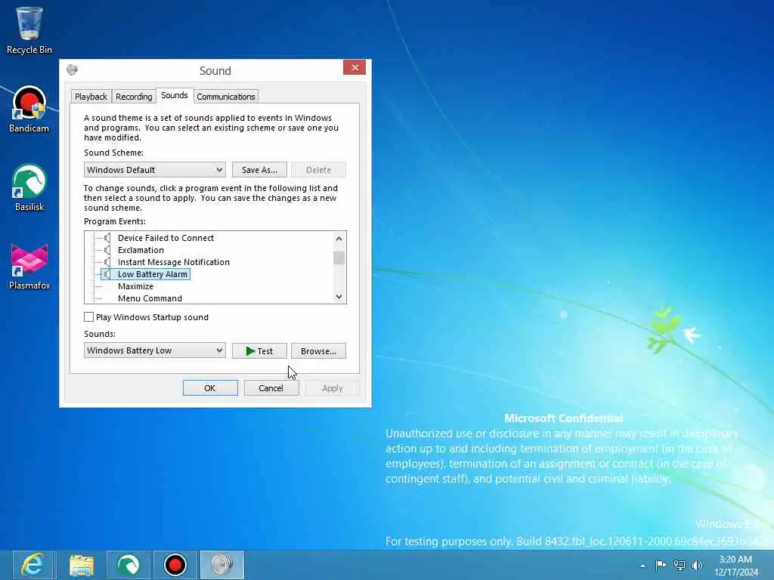Click the Save As... button
This screenshot has width=774, height=580.
(259, 170)
